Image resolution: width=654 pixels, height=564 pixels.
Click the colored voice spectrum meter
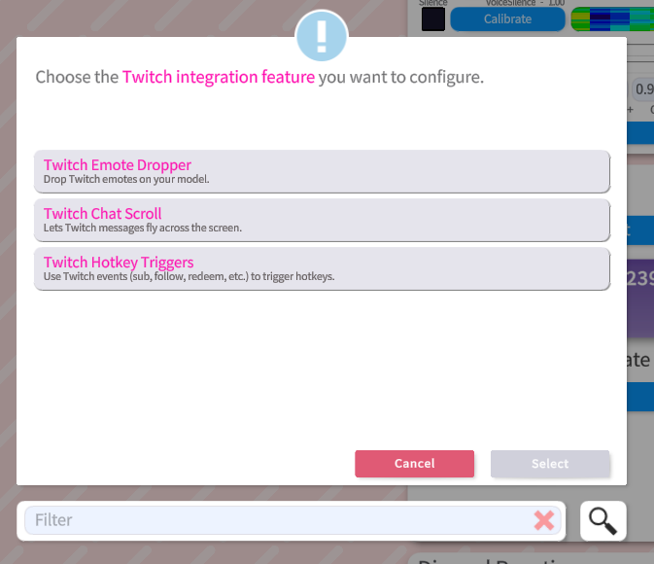[611, 19]
